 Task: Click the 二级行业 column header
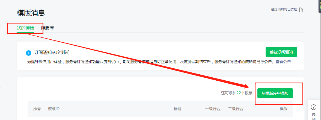[236, 109]
